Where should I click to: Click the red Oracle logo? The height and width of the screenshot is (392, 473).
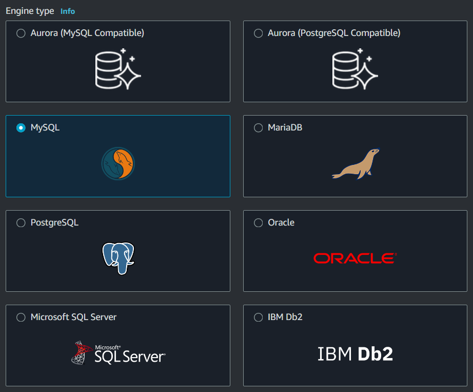coord(355,258)
